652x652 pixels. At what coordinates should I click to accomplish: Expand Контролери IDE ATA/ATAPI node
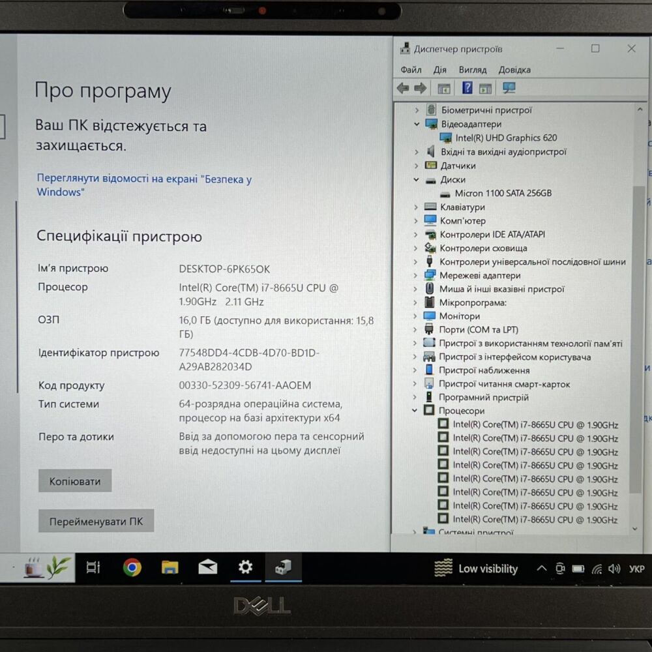point(416,235)
